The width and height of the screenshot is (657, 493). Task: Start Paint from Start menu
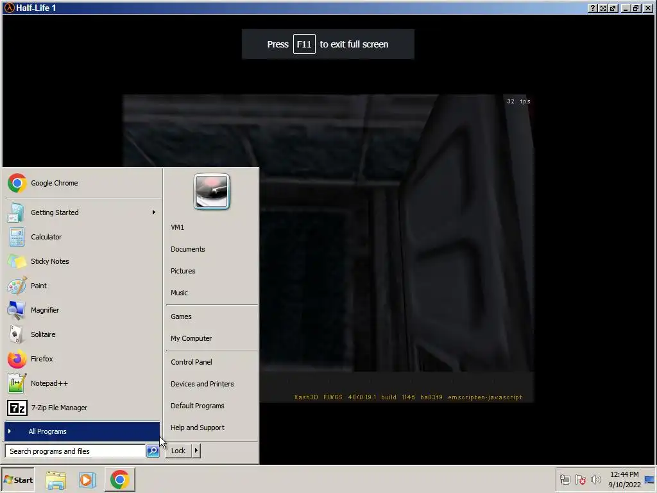[x=82, y=286]
